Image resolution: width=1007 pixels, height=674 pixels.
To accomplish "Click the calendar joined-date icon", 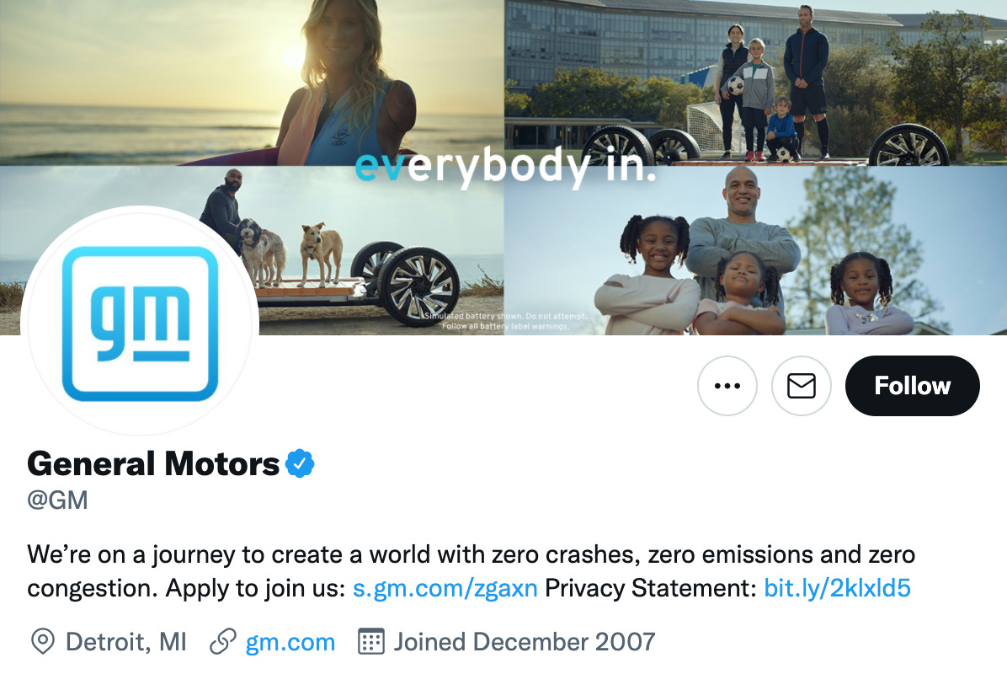I will click(370, 641).
